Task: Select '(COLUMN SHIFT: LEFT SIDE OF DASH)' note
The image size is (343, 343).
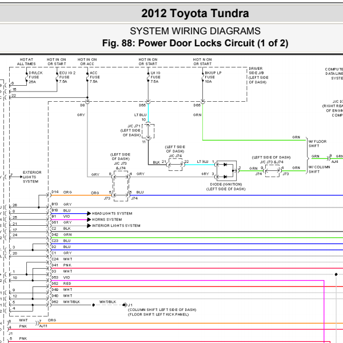Action: click(x=162, y=310)
